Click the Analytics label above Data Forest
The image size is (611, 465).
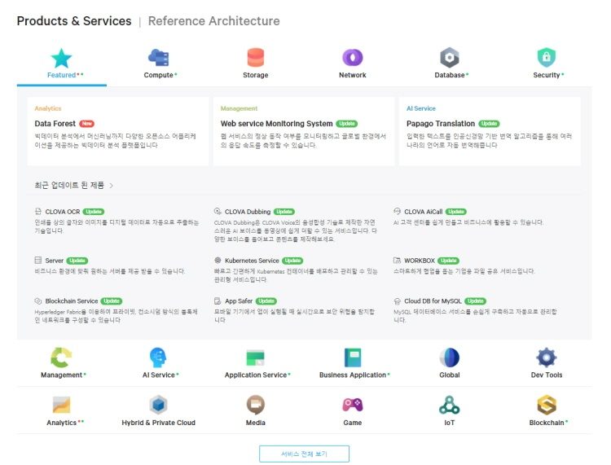click(x=47, y=108)
